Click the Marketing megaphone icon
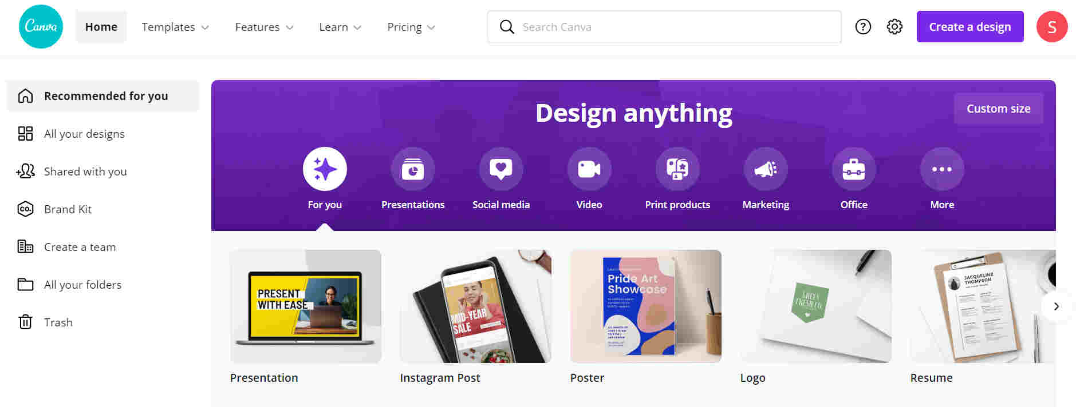Image resolution: width=1076 pixels, height=407 pixels. coord(766,169)
